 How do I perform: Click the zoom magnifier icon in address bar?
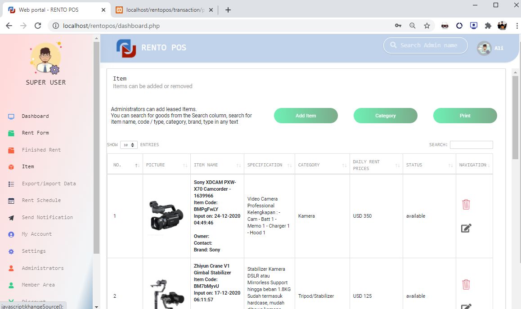point(413,26)
